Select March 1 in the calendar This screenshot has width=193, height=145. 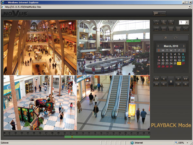tap(163, 54)
